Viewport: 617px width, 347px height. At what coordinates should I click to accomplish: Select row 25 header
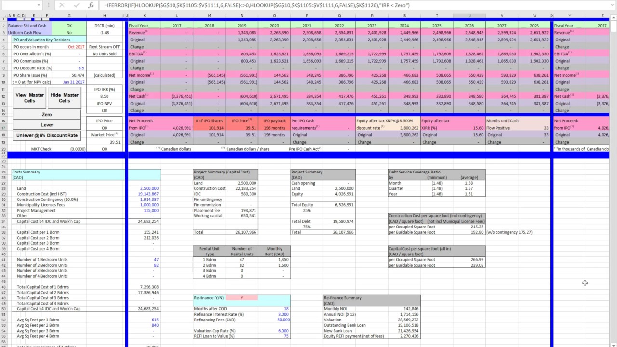point(3,172)
